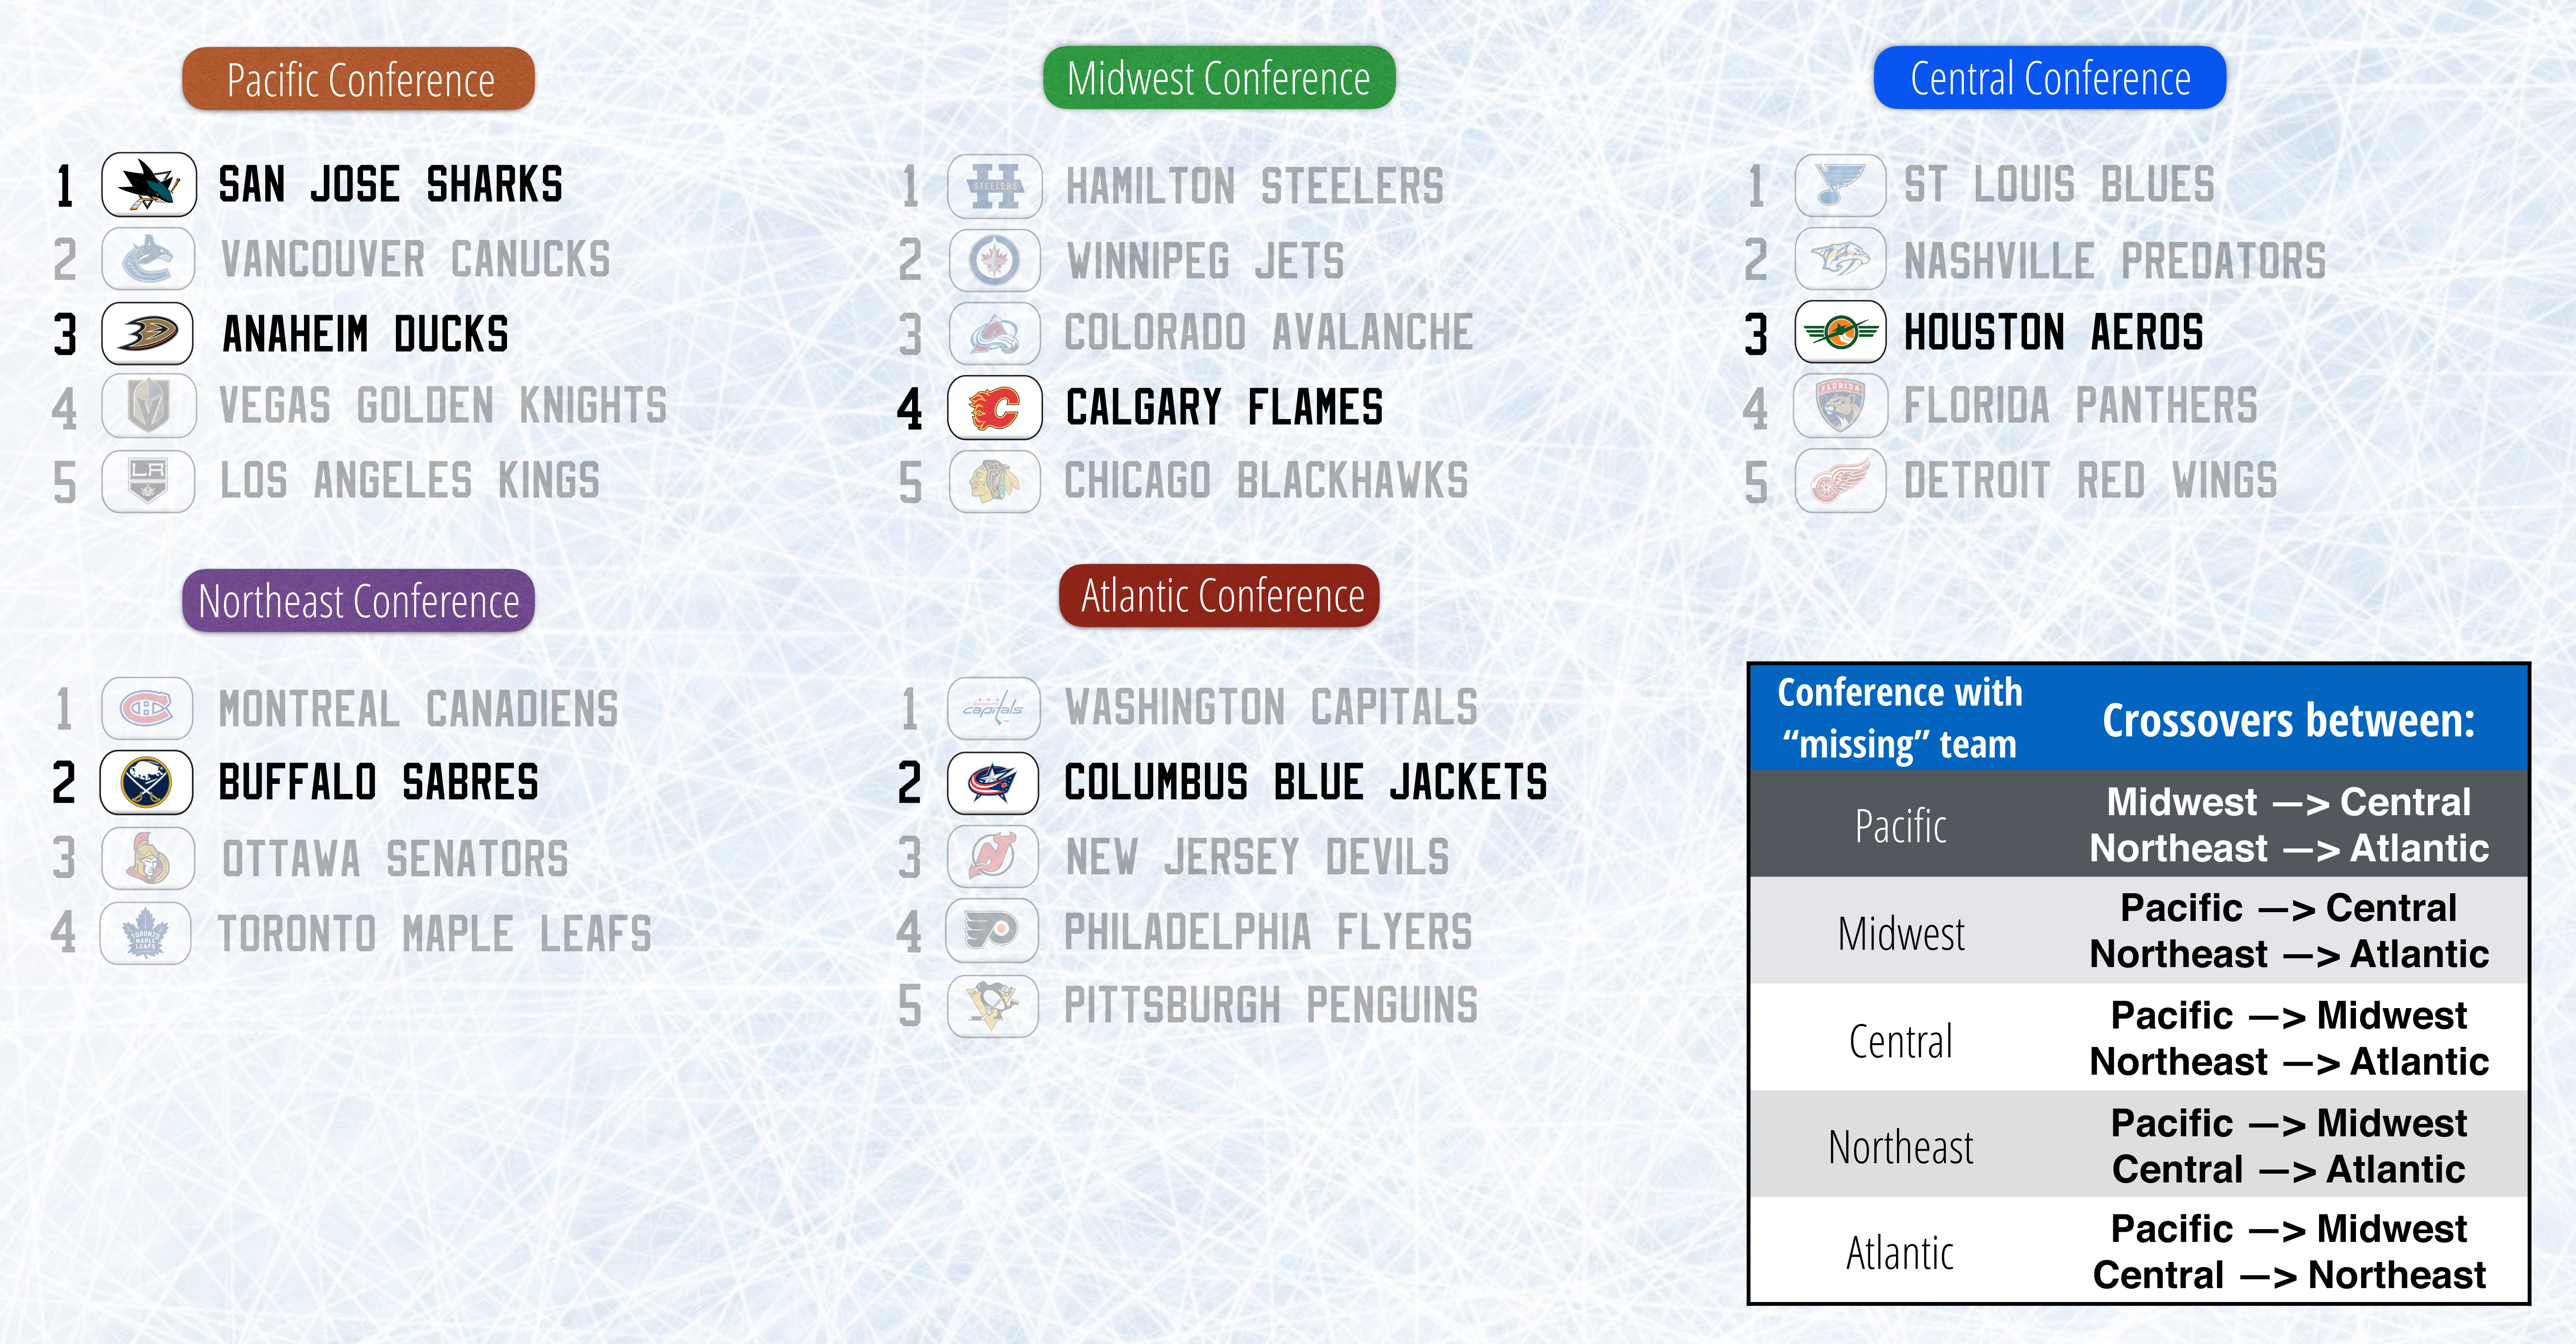Click the Calgary Flames logo

tap(994, 408)
